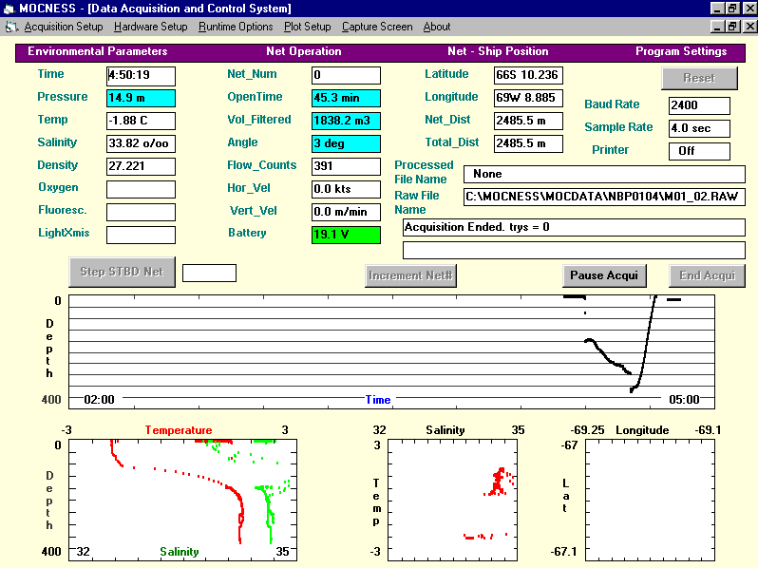Click the Total_Dist field 2485.5 m
Image resolution: width=758 pixels, height=568 pixels.
pyautogui.click(x=528, y=143)
